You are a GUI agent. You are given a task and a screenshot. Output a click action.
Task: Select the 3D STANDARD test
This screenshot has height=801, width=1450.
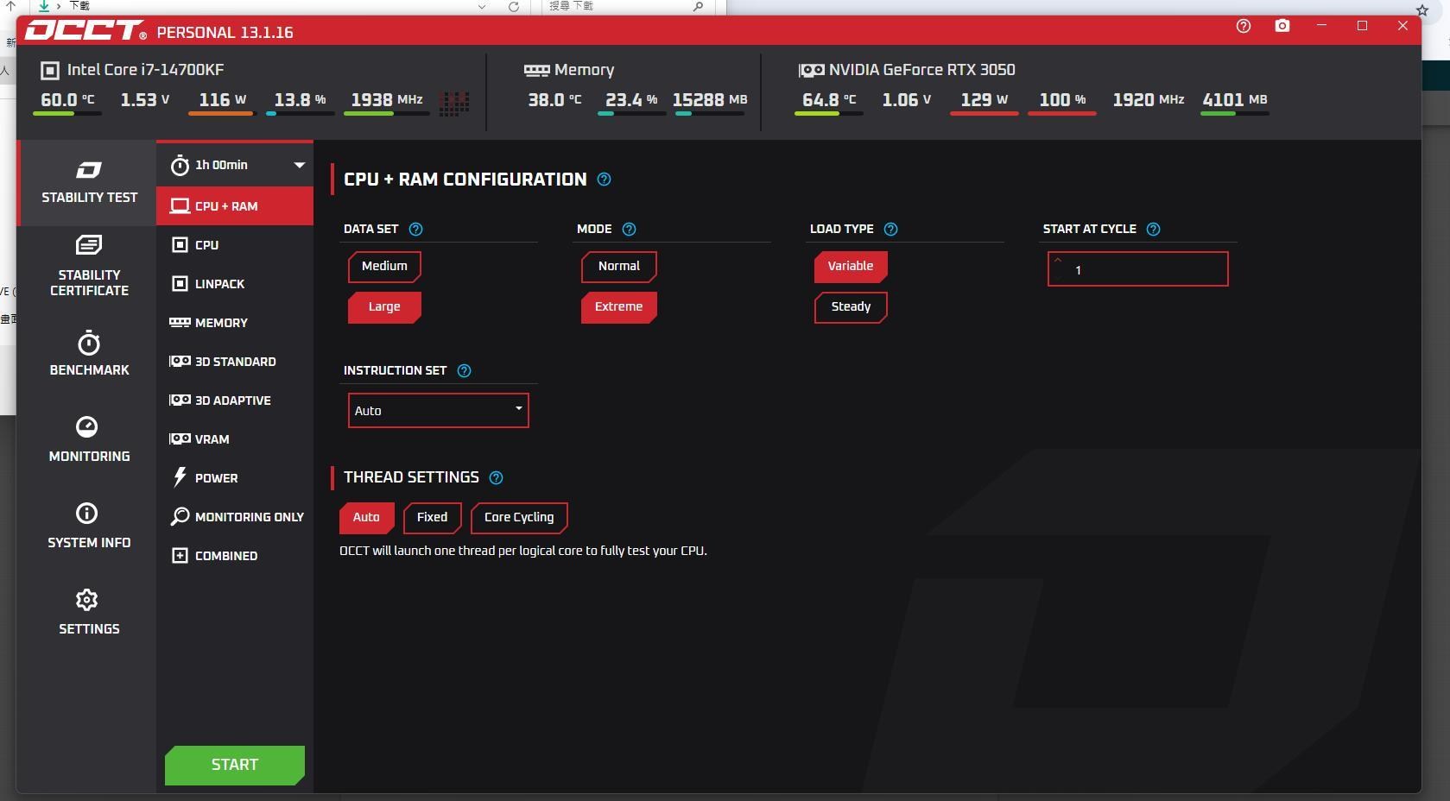[x=235, y=362]
